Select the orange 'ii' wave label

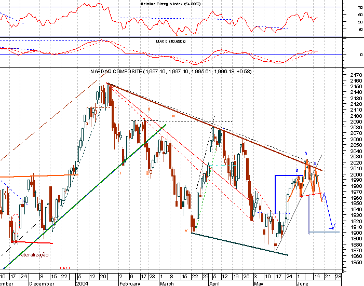pos(149,108)
